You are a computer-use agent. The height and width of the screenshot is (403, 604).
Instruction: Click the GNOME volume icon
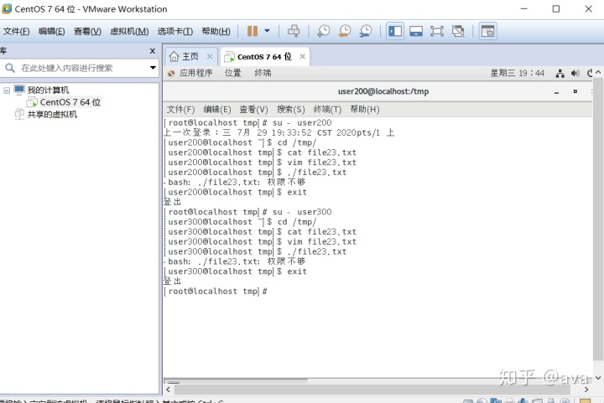pyautogui.click(x=575, y=74)
